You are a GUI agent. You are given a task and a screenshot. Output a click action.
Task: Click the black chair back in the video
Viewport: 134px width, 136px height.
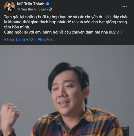[x=125, y=131]
